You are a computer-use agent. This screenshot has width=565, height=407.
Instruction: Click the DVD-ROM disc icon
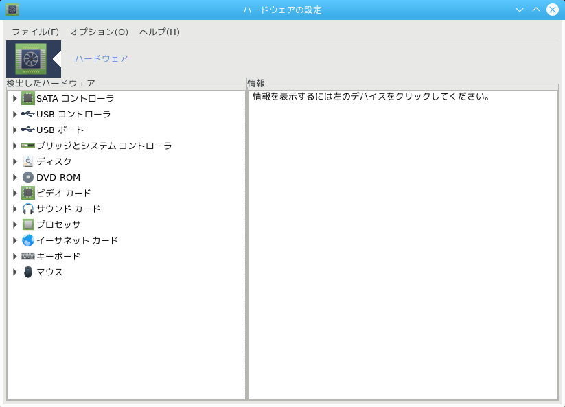pos(28,177)
